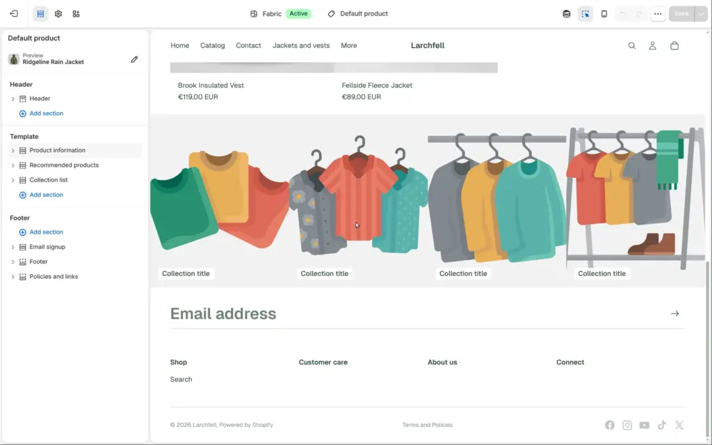Viewport: 712px width, 445px height.
Task: Open the Save dropdown arrow
Action: coord(701,14)
